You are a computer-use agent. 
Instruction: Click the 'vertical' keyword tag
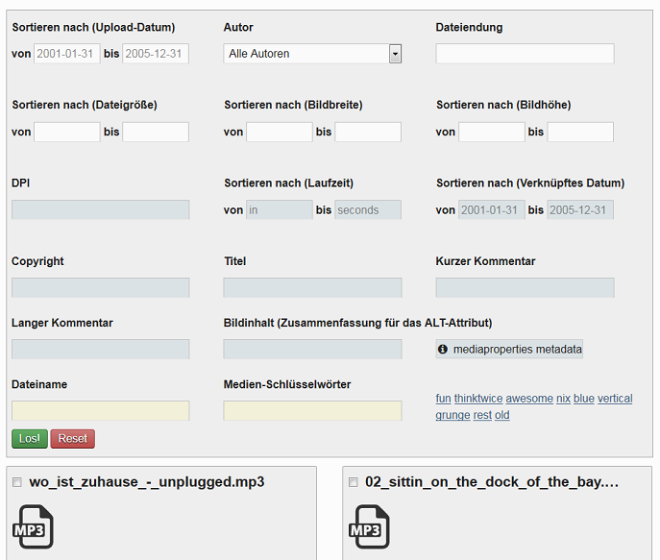[x=615, y=399]
